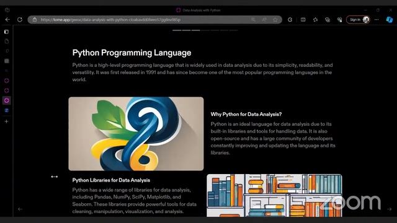Screen dimensions: 397x223
Task: Go back to the previous browser page
Action: [x=7, y=19]
